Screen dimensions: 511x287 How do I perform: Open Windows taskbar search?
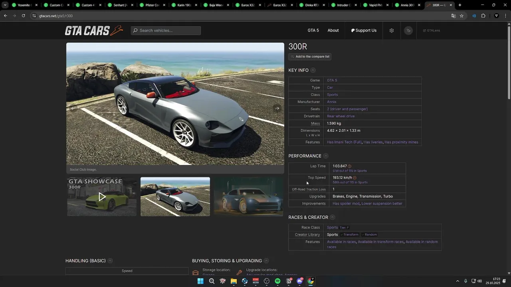coord(212,281)
